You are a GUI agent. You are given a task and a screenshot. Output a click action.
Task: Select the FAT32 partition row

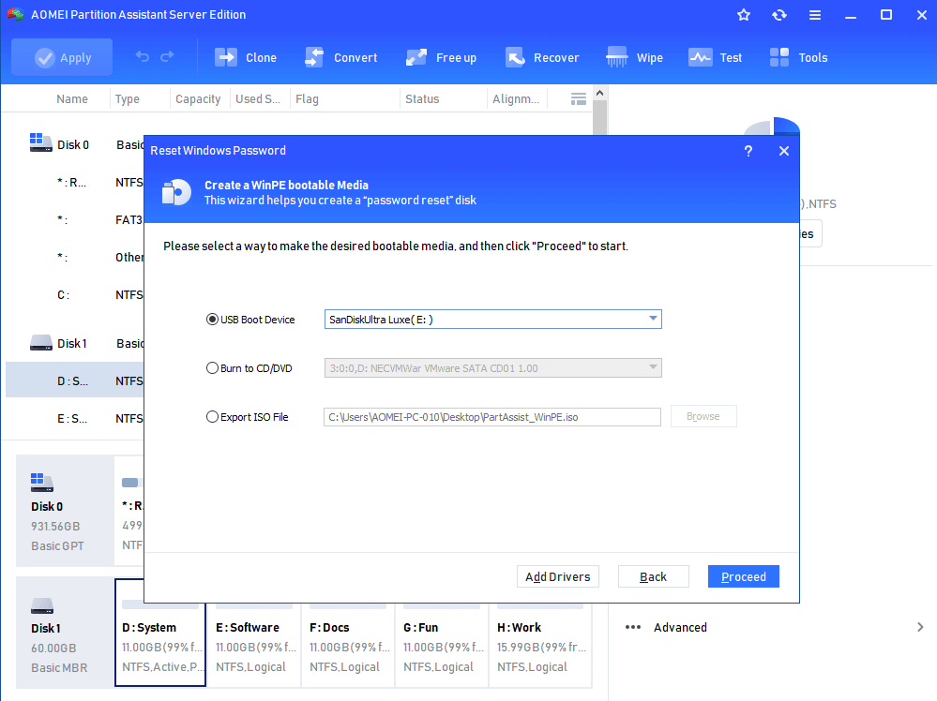tap(75, 219)
